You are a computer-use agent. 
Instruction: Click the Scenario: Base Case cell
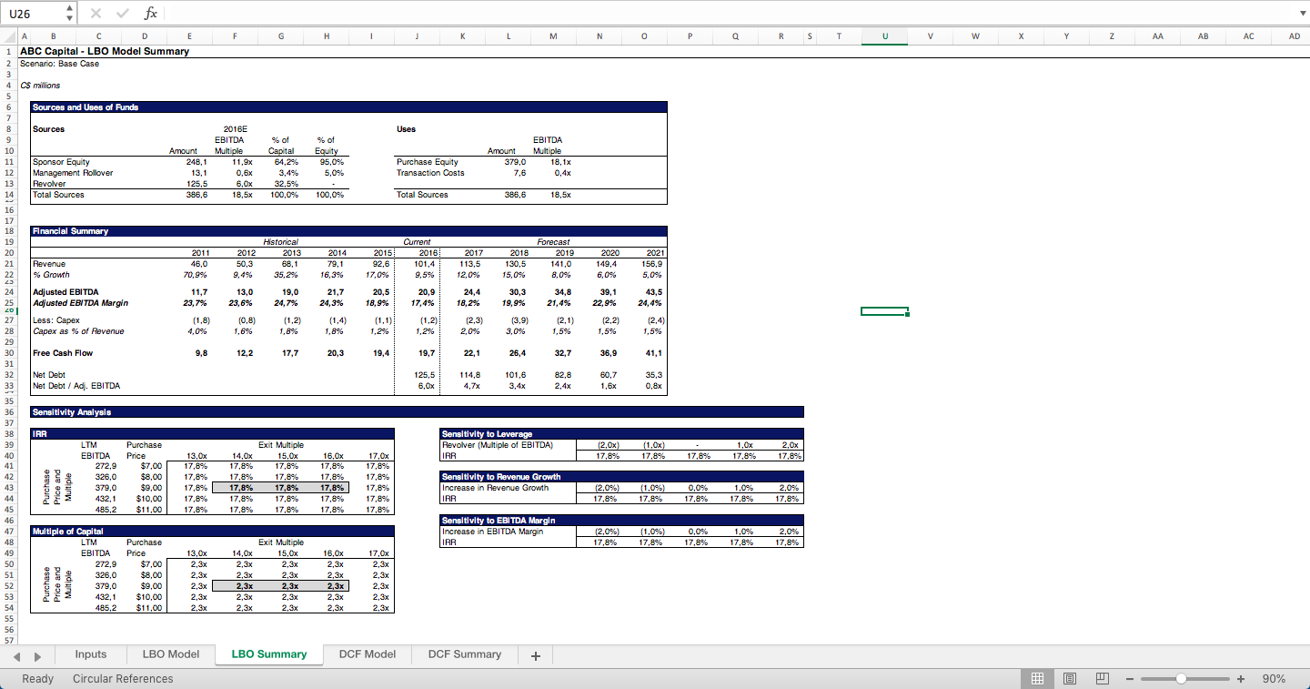[x=59, y=64]
